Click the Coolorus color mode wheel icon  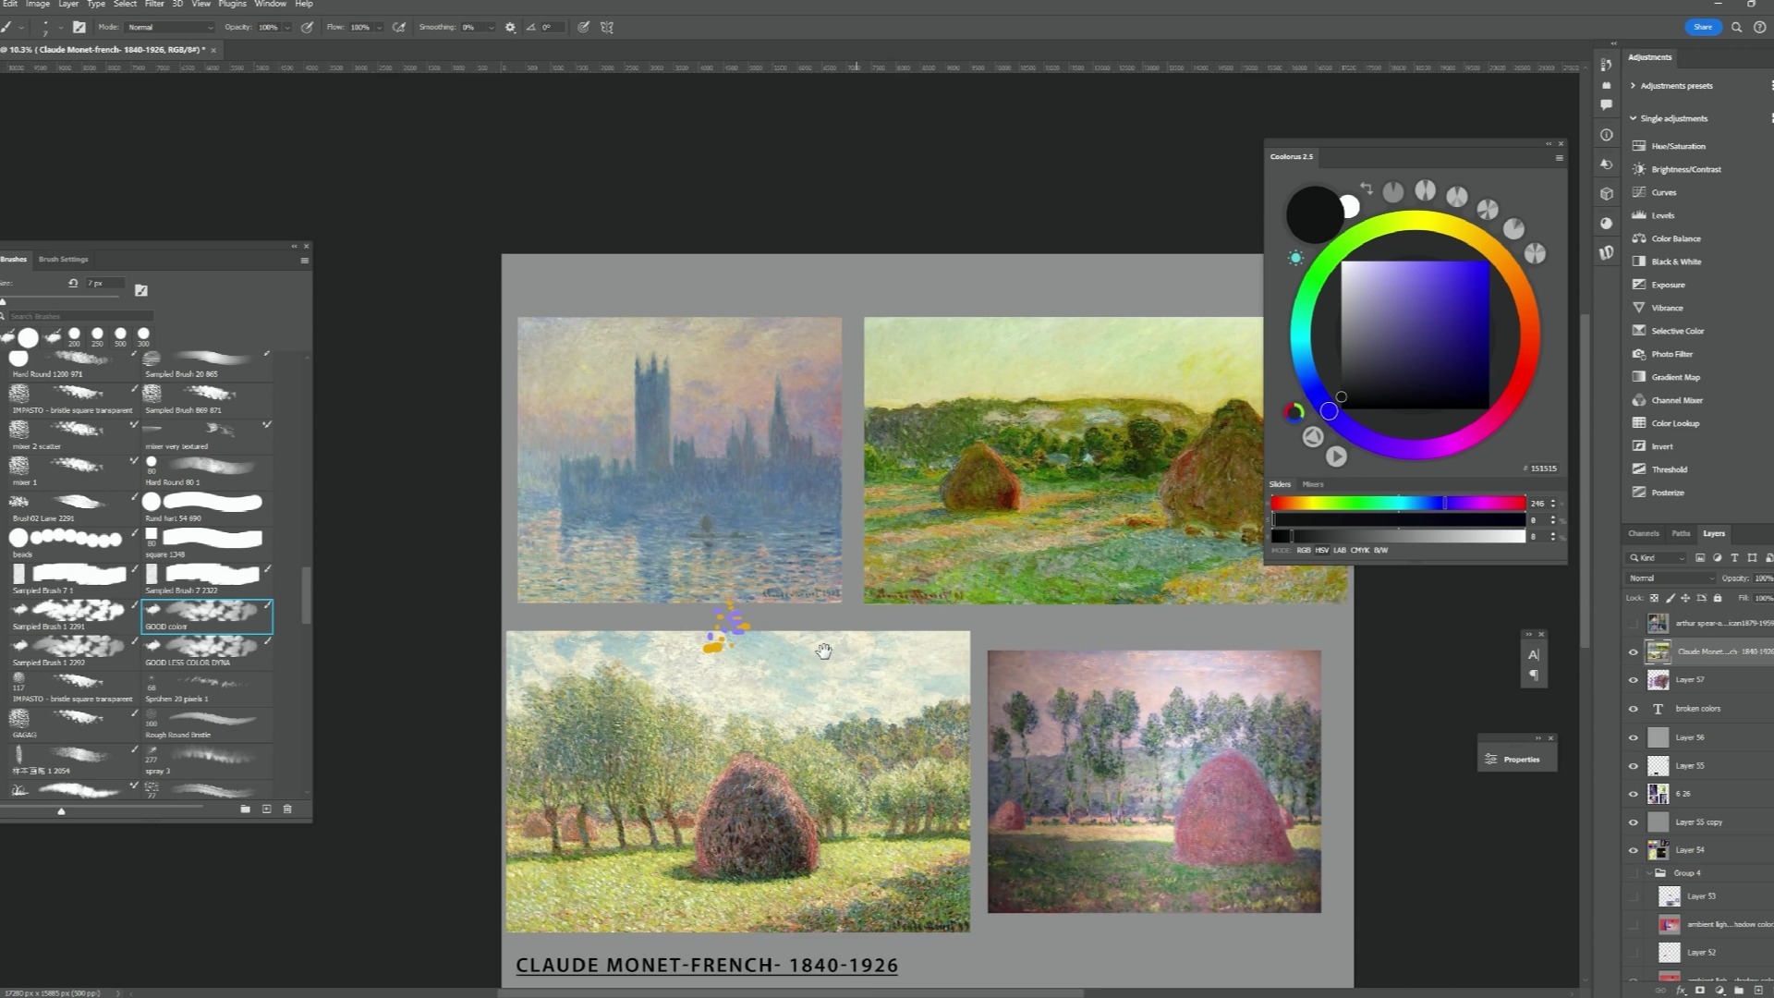1294,413
